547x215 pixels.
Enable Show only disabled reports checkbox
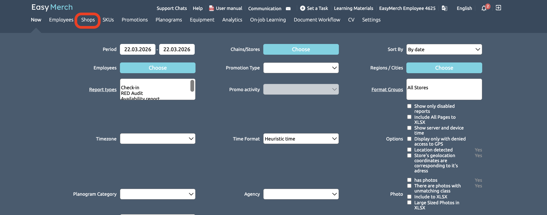[x=409, y=106]
